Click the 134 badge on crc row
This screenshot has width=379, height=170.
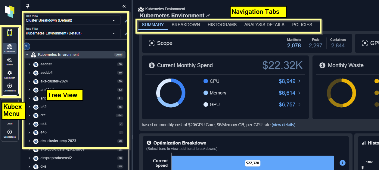(x=120, y=115)
